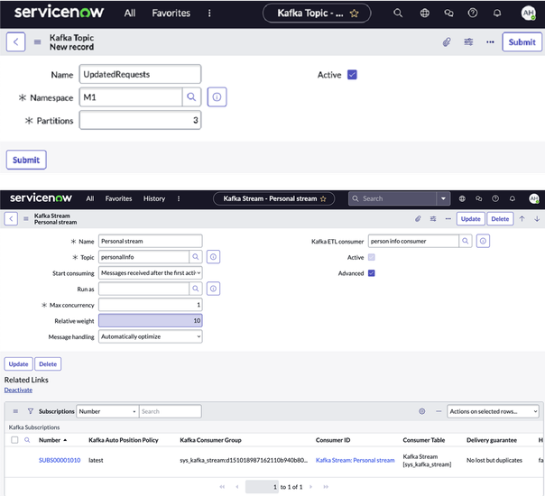Viewport: 545px width, 496px height.
Task: Expand the Start consuming dropdown
Action: pos(150,272)
